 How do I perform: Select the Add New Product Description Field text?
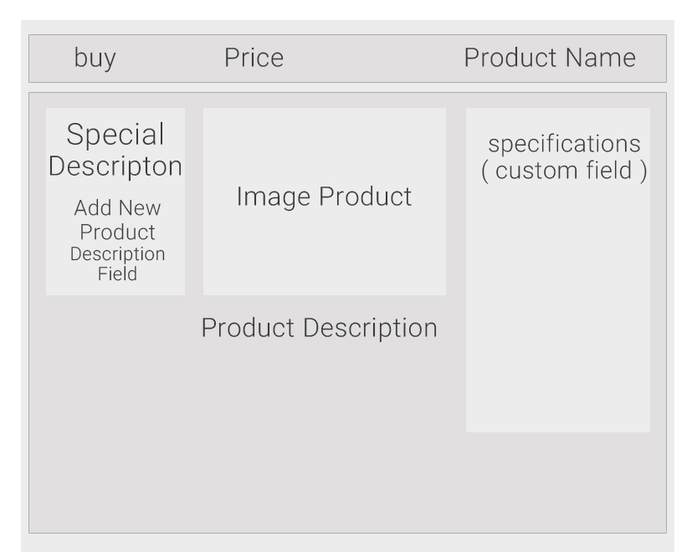pyautogui.click(x=117, y=240)
